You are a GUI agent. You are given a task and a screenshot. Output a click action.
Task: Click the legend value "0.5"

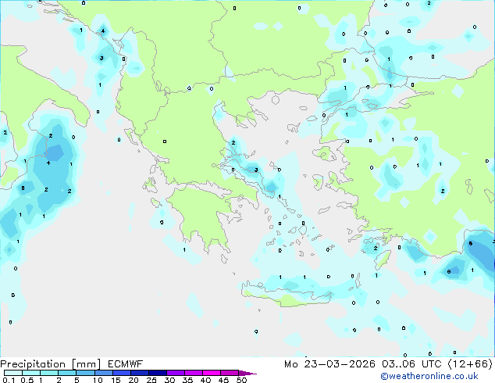tap(27, 380)
